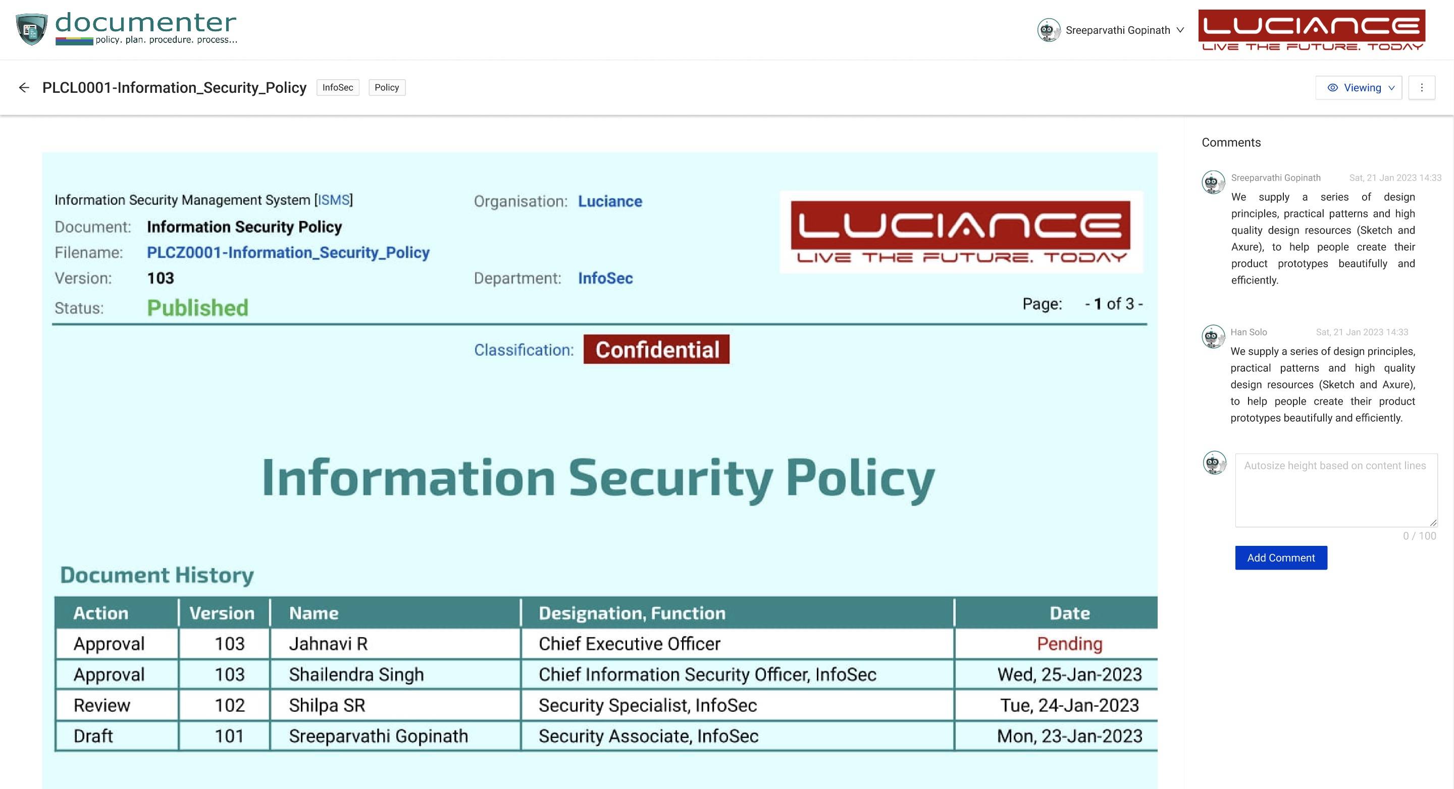The height and width of the screenshot is (789, 1454).
Task: Click Chief Information Security Officer, InfoSec cell
Action: click(737, 674)
